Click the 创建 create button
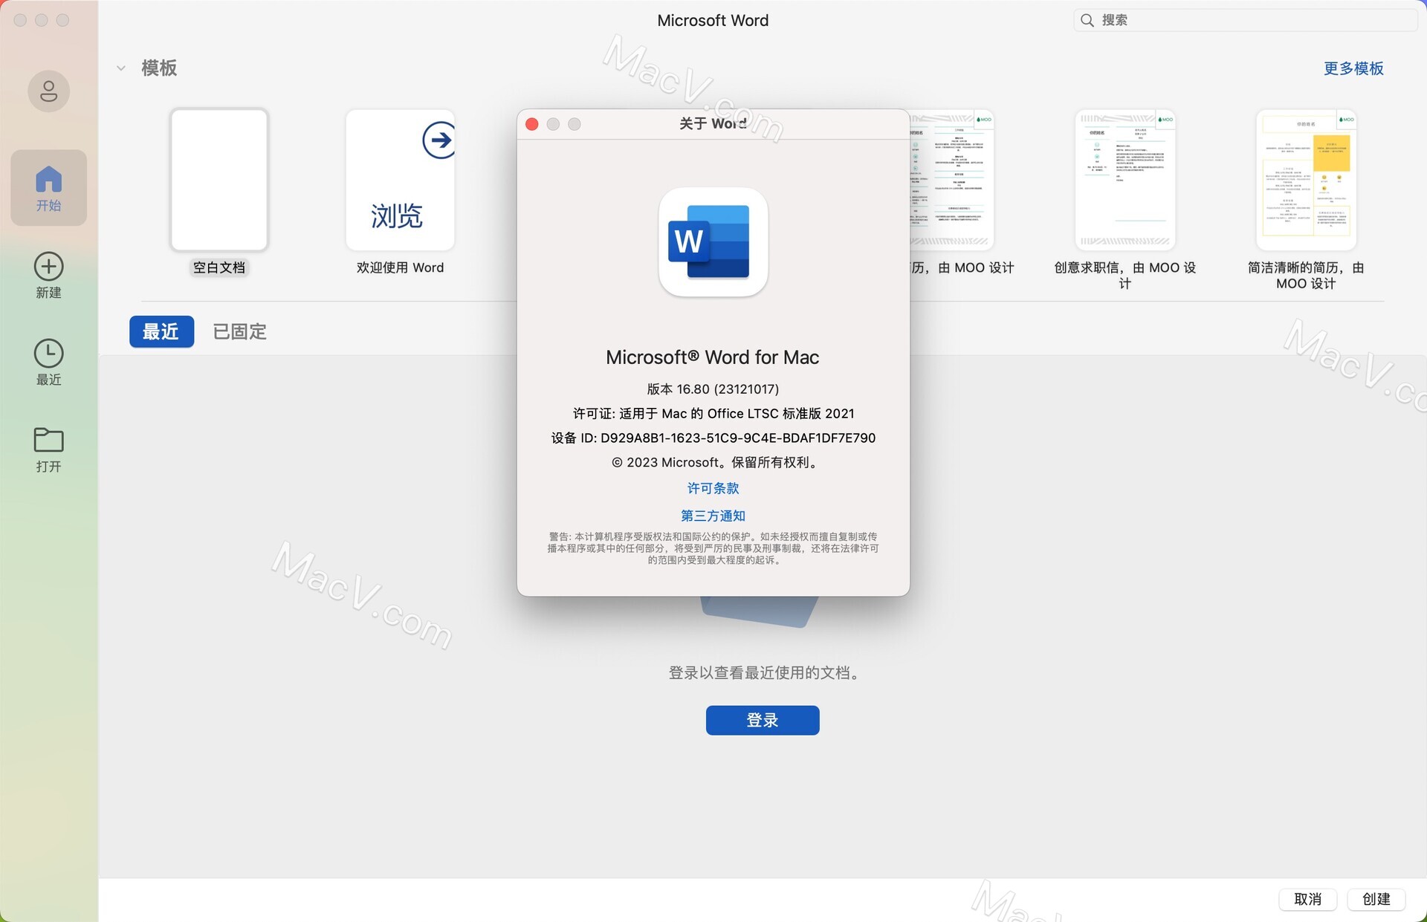1427x922 pixels. [x=1376, y=899]
